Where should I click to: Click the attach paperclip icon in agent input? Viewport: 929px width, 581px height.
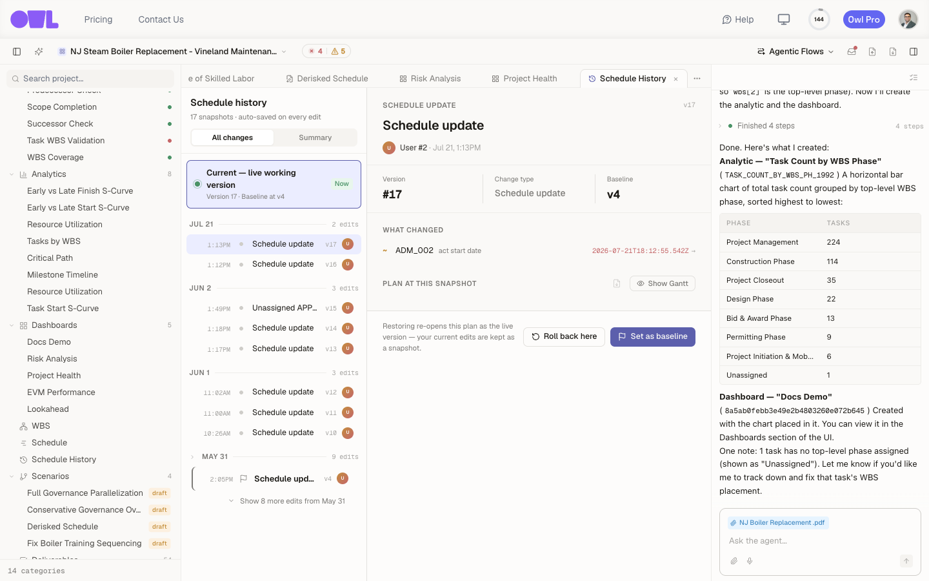[x=734, y=561]
